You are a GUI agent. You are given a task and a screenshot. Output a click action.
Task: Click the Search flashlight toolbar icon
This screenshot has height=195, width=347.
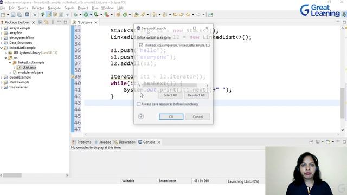click(143, 15)
